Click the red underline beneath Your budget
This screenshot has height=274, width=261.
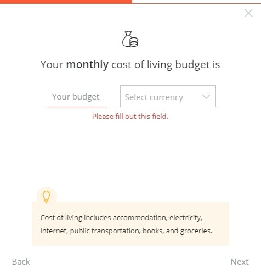76,107
